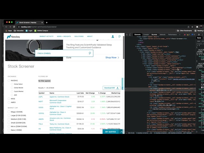Select the Capital Market radio button

click(12, 91)
